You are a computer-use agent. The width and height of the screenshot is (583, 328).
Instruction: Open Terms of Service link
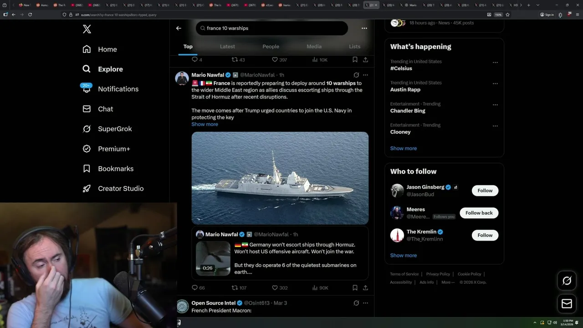click(404, 274)
